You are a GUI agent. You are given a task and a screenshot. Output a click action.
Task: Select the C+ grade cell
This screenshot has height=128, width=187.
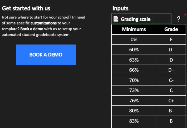coord(171,101)
